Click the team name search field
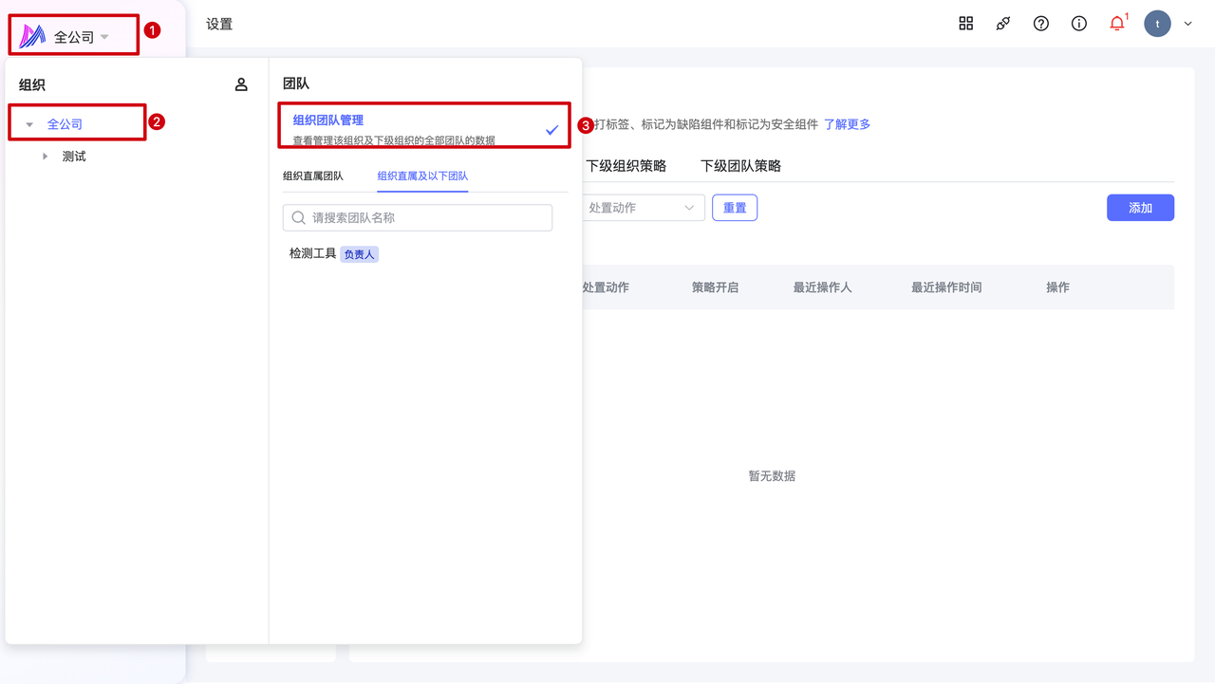The height and width of the screenshot is (684, 1215). (418, 217)
